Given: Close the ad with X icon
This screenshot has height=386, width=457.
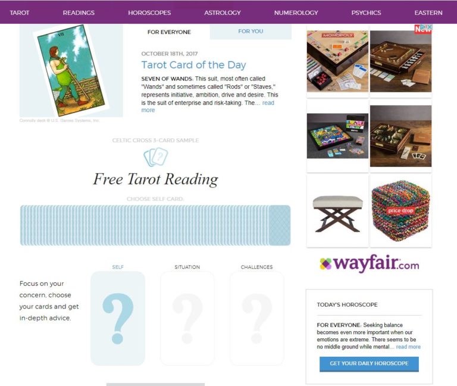Looking at the screenshot, I should point(429,27).
